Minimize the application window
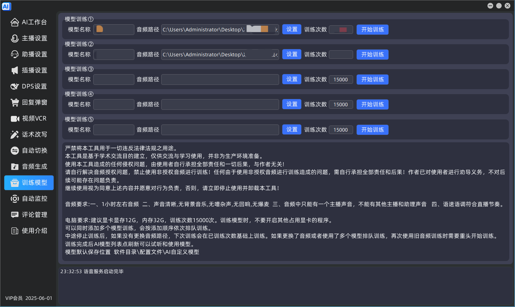Viewport: 515px width, 307px height. click(490, 6)
